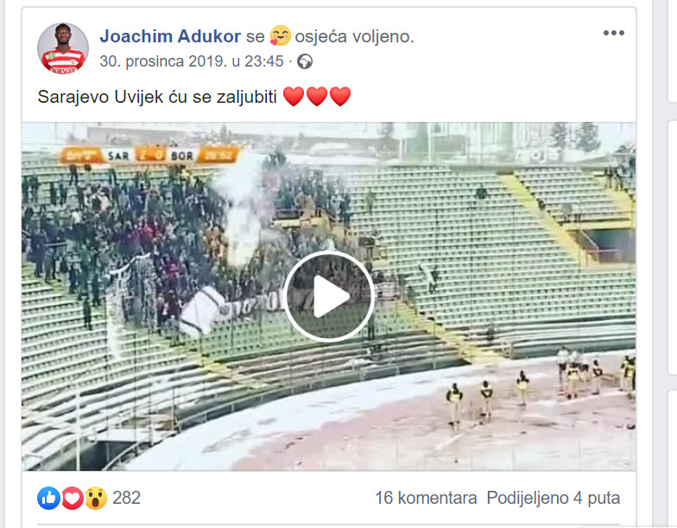
Task: Click the red hearts in the post text
Action: [x=316, y=97]
